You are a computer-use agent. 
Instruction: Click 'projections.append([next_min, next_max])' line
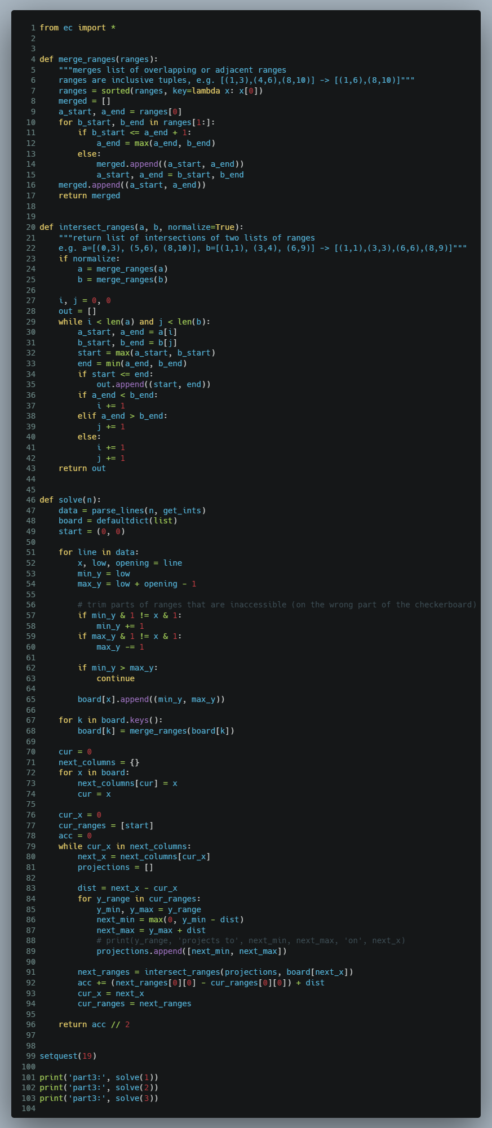tap(192, 951)
